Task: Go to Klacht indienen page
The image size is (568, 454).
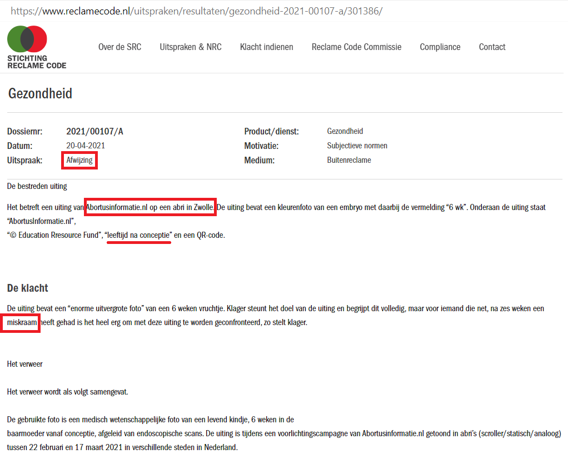Action: (x=267, y=47)
